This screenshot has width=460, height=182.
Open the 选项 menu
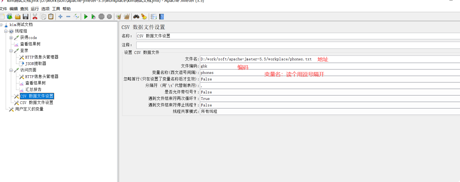[x=45, y=9]
